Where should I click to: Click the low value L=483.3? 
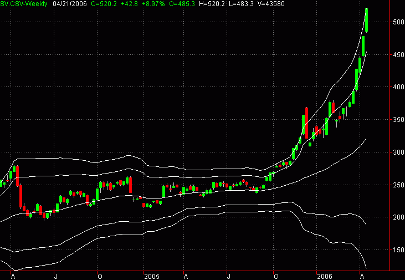241,4
